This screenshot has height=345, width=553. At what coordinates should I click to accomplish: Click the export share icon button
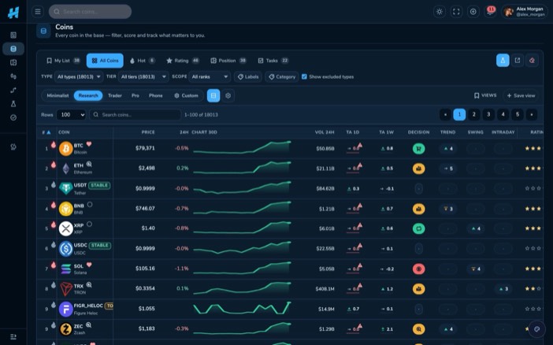(x=518, y=61)
